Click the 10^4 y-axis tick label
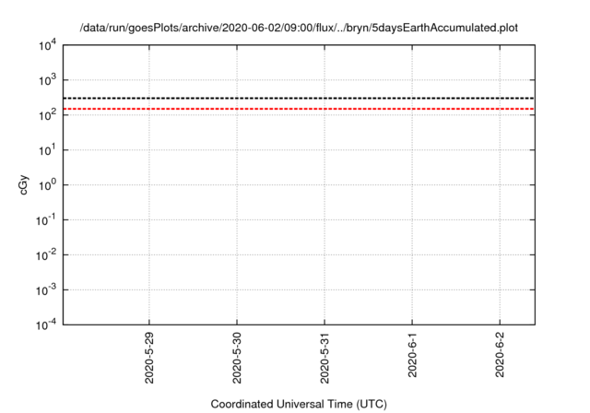The width and height of the screenshot is (590, 413). 48,46
